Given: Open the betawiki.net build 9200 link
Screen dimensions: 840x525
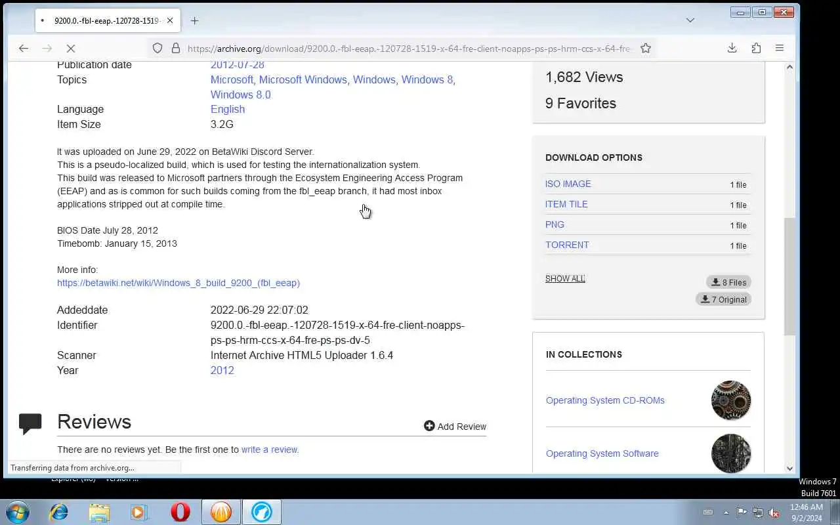Looking at the screenshot, I should (178, 283).
